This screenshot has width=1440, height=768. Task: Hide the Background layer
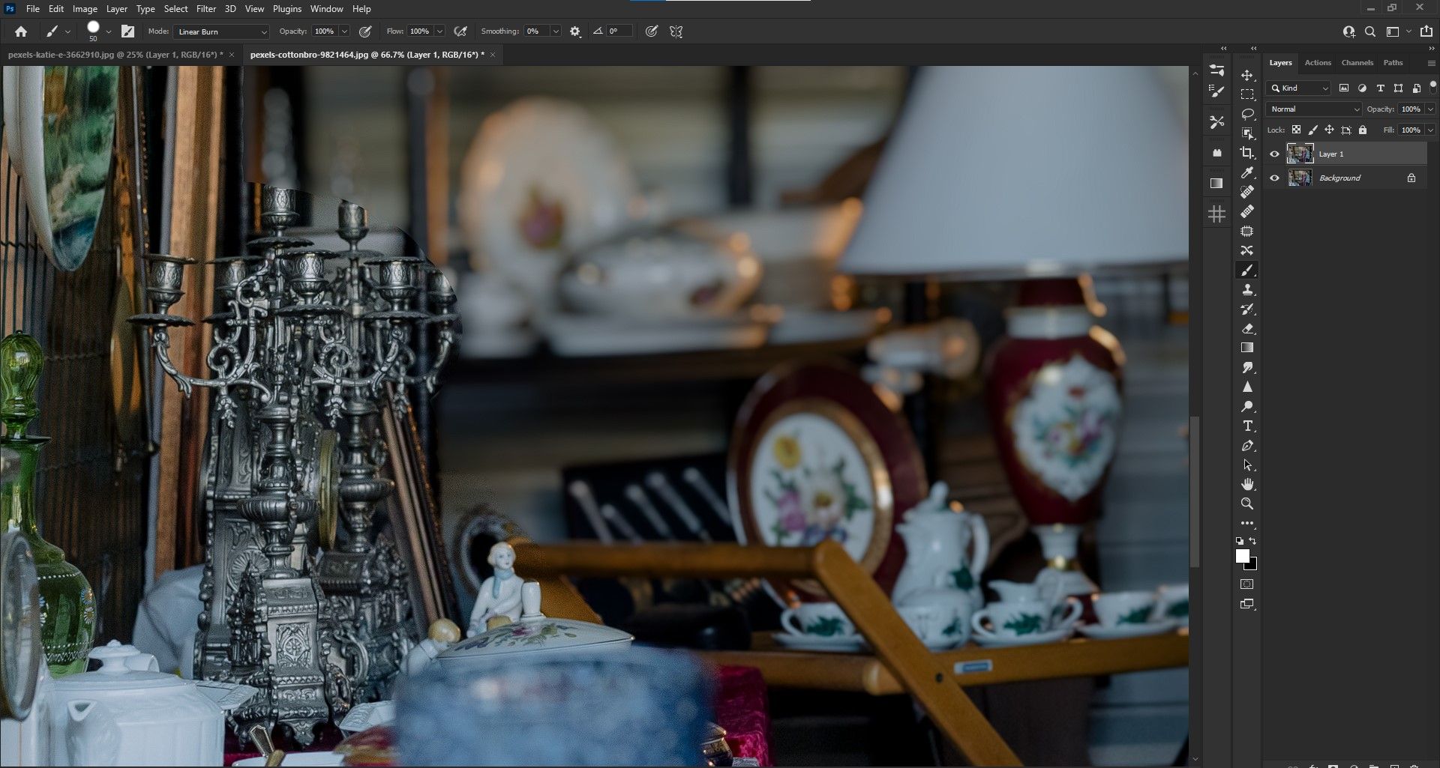[x=1274, y=178]
